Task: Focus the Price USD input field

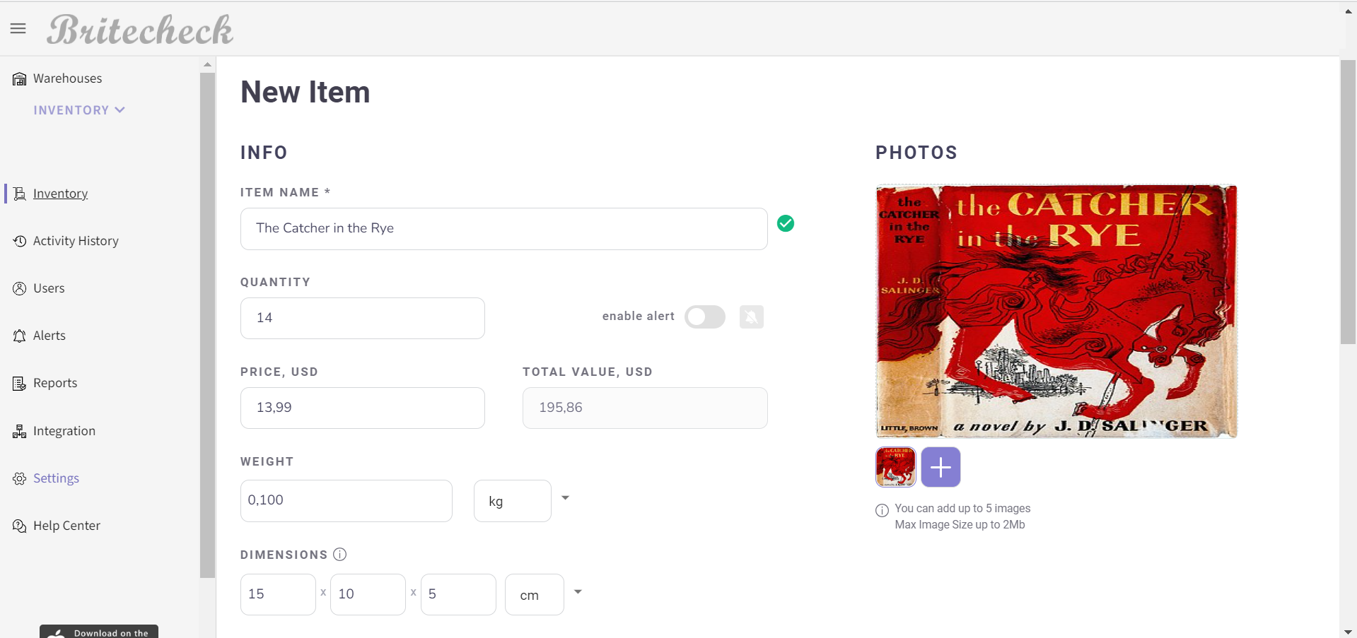Action: coord(363,408)
